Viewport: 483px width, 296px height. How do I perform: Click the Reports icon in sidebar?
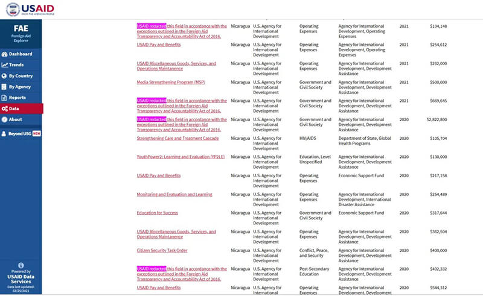click(x=5, y=98)
